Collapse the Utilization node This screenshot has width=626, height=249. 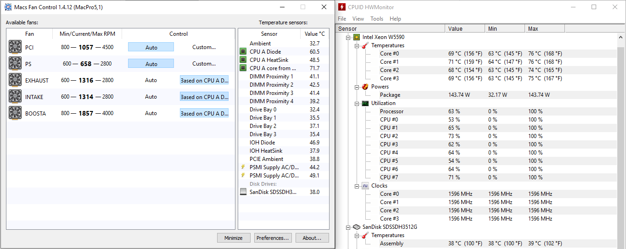[357, 103]
